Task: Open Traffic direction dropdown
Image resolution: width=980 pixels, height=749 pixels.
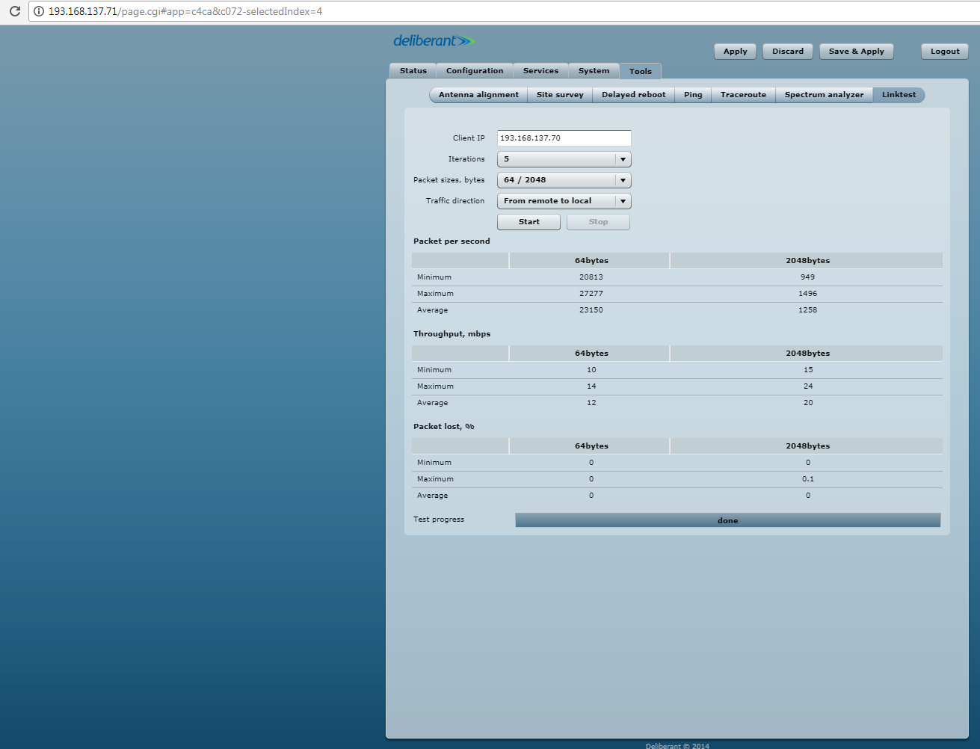Action: click(x=564, y=201)
